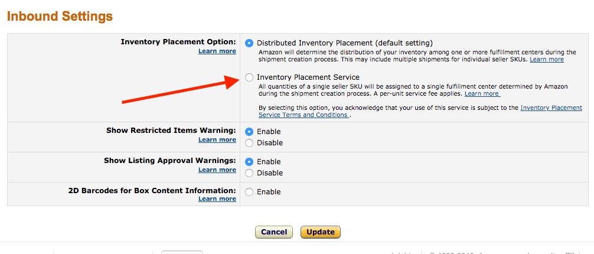Click Learn more under Restricted Items Warning
Image resolution: width=594 pixels, height=254 pixels.
click(217, 139)
